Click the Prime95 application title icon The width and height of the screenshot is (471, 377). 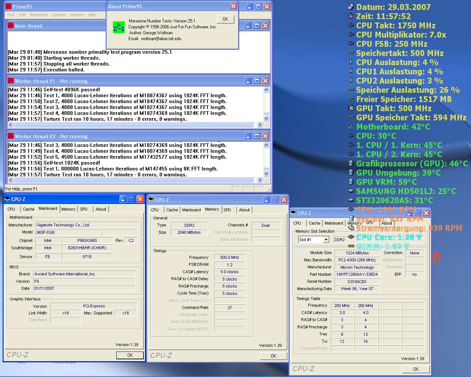click(x=8, y=6)
